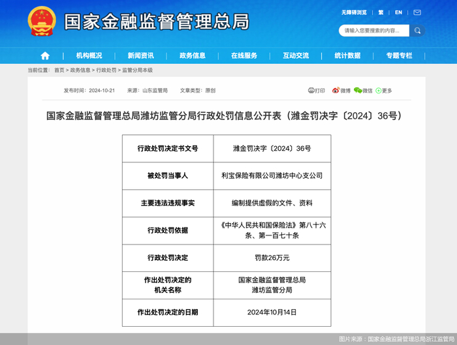Click row label 行政处罚依据
Image resolution: width=457 pixels, height=345 pixels.
pos(168,230)
